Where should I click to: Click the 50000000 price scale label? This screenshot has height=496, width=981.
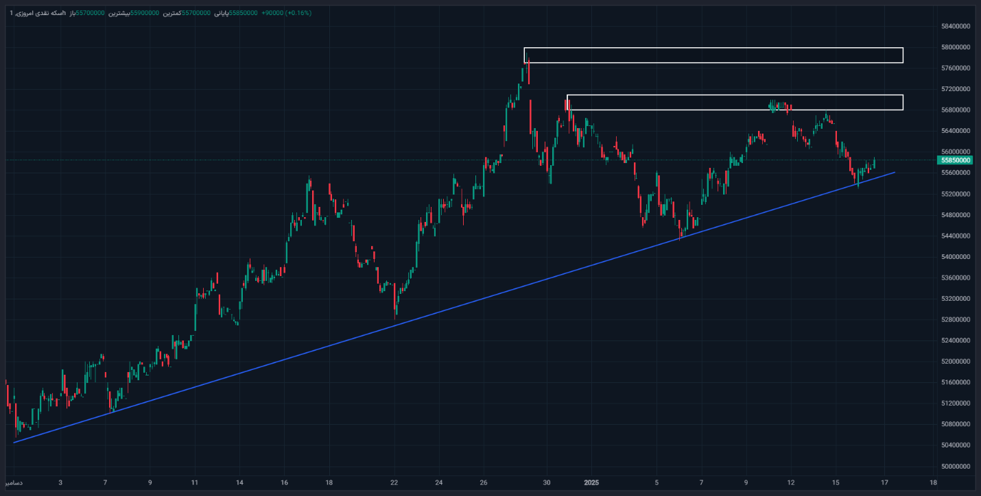[956, 467]
